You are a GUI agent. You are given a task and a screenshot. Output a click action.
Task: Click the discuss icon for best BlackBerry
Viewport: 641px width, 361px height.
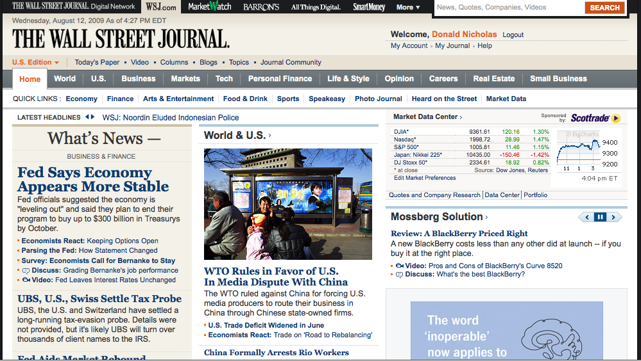coord(399,275)
